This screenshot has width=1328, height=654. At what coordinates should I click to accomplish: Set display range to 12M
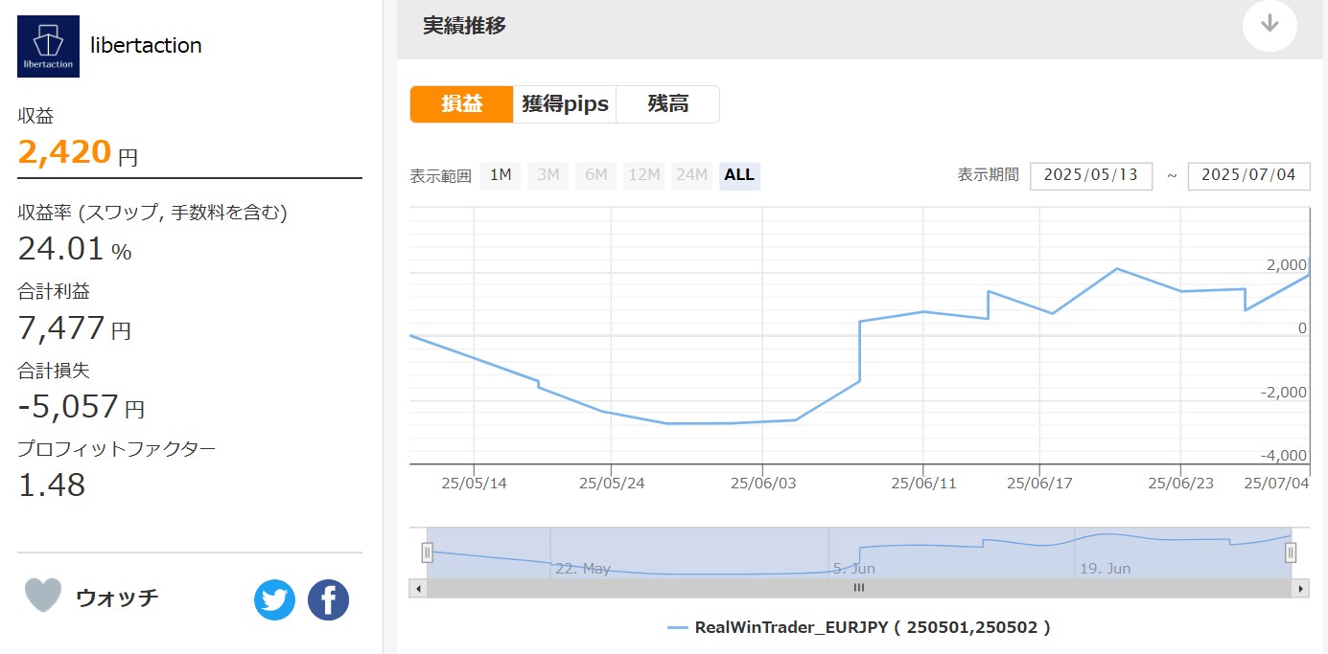[x=643, y=175]
